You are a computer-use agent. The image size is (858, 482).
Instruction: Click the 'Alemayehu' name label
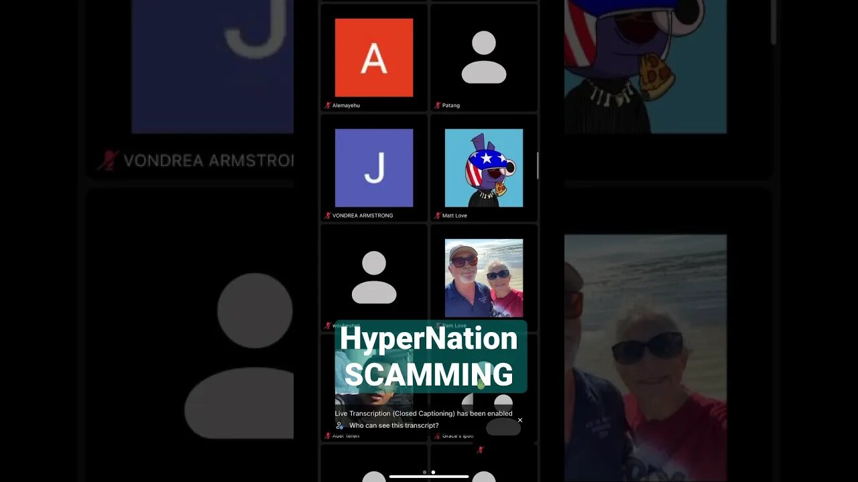tap(346, 105)
